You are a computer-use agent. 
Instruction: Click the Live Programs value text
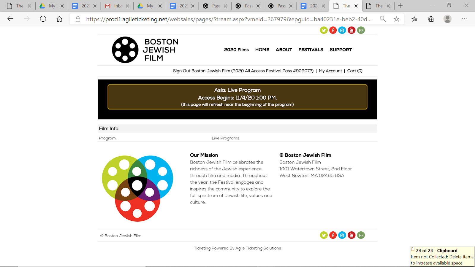tap(225, 138)
